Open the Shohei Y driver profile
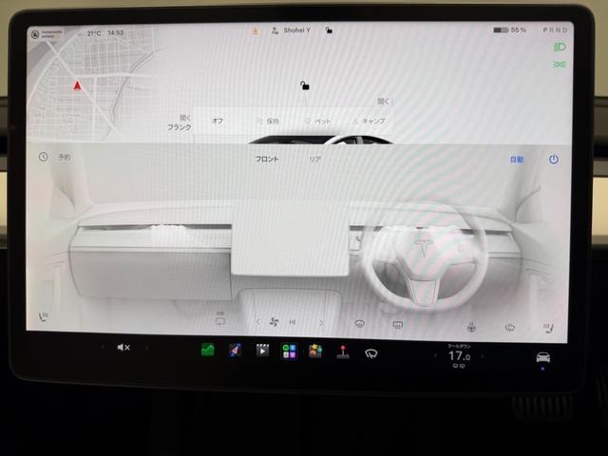Image resolution: width=608 pixels, height=456 pixels. click(x=291, y=30)
